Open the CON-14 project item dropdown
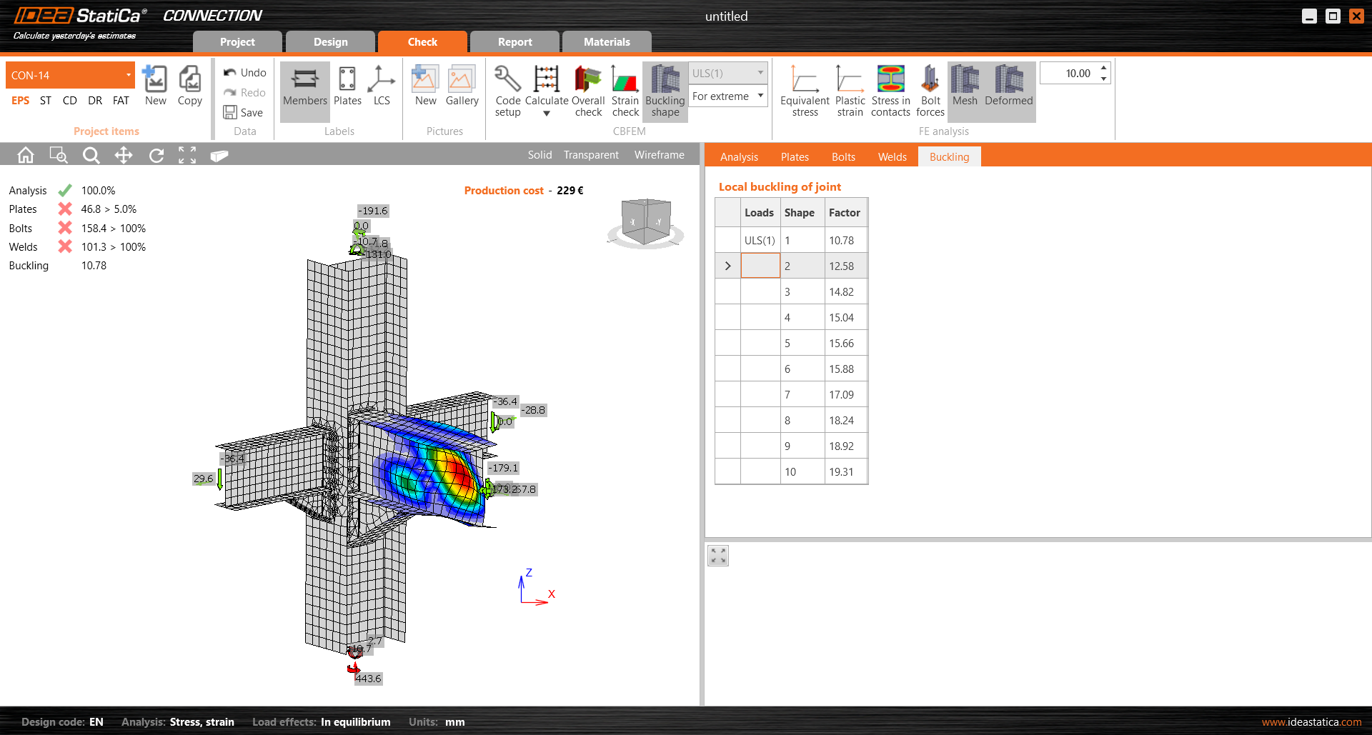The width and height of the screenshot is (1372, 735). (128, 75)
